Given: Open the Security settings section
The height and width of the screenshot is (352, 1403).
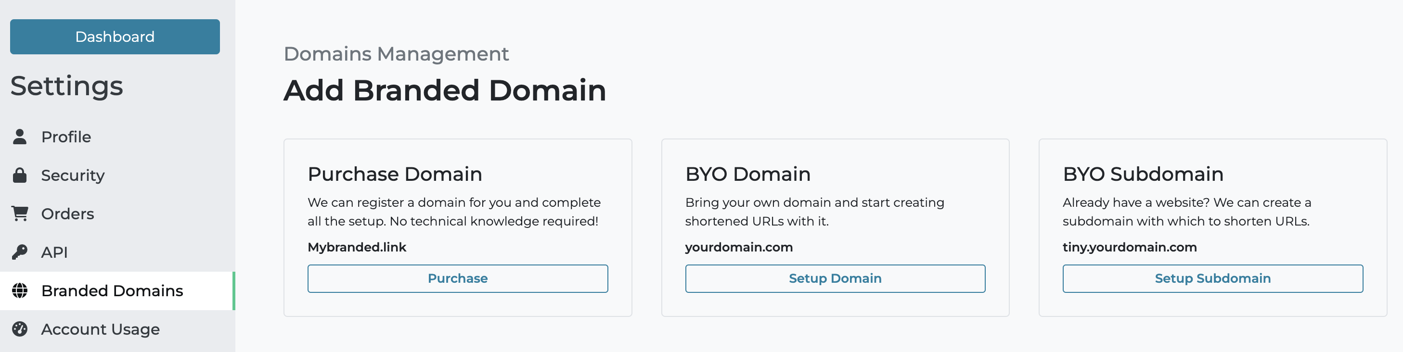Looking at the screenshot, I should point(73,175).
